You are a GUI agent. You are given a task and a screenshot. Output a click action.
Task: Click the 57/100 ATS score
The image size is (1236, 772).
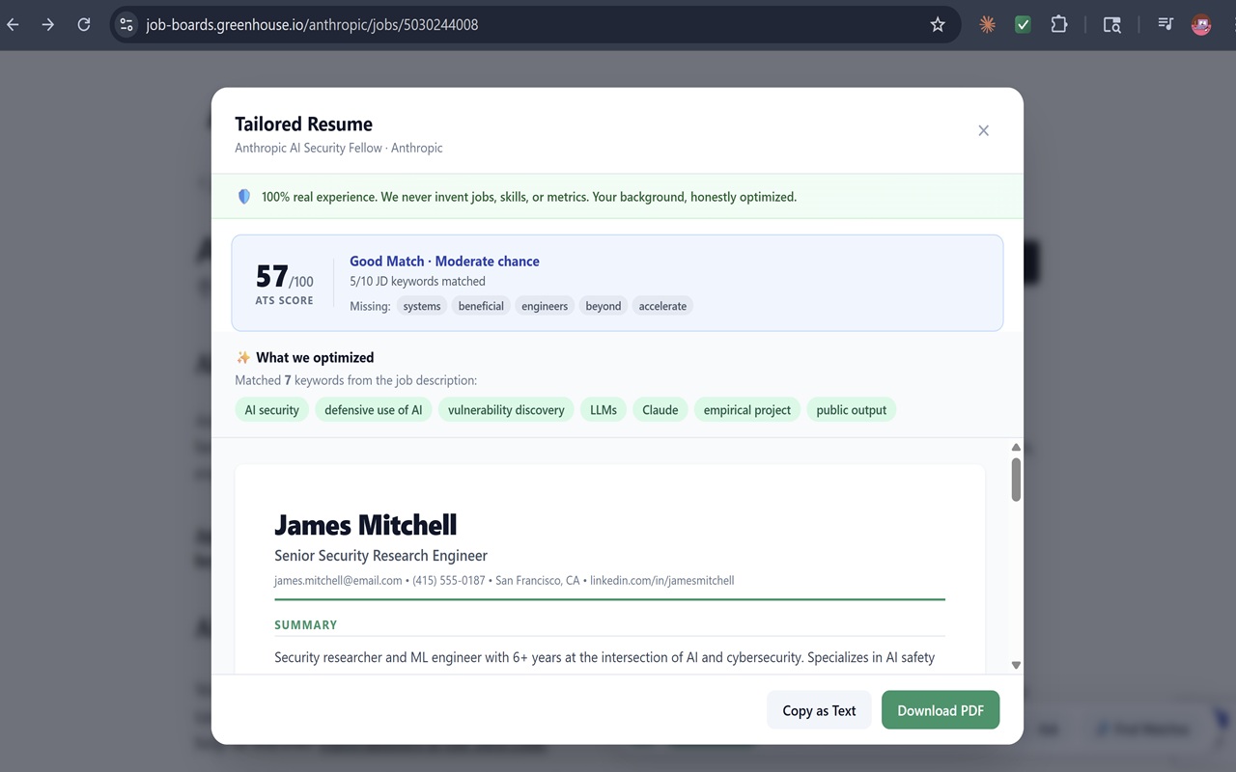pos(284,277)
